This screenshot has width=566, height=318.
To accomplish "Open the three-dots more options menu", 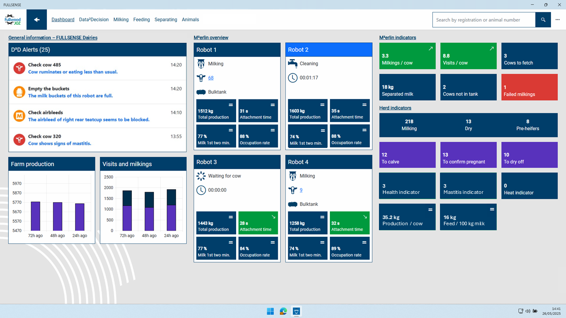I will pos(558,20).
